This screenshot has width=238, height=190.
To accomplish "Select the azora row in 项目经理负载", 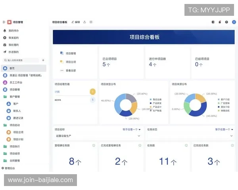I will pyautogui.click(x=75, y=100).
